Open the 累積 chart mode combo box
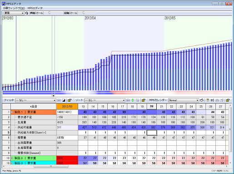Screen dimensions: 234x174 pyautogui.click(x=14, y=13)
